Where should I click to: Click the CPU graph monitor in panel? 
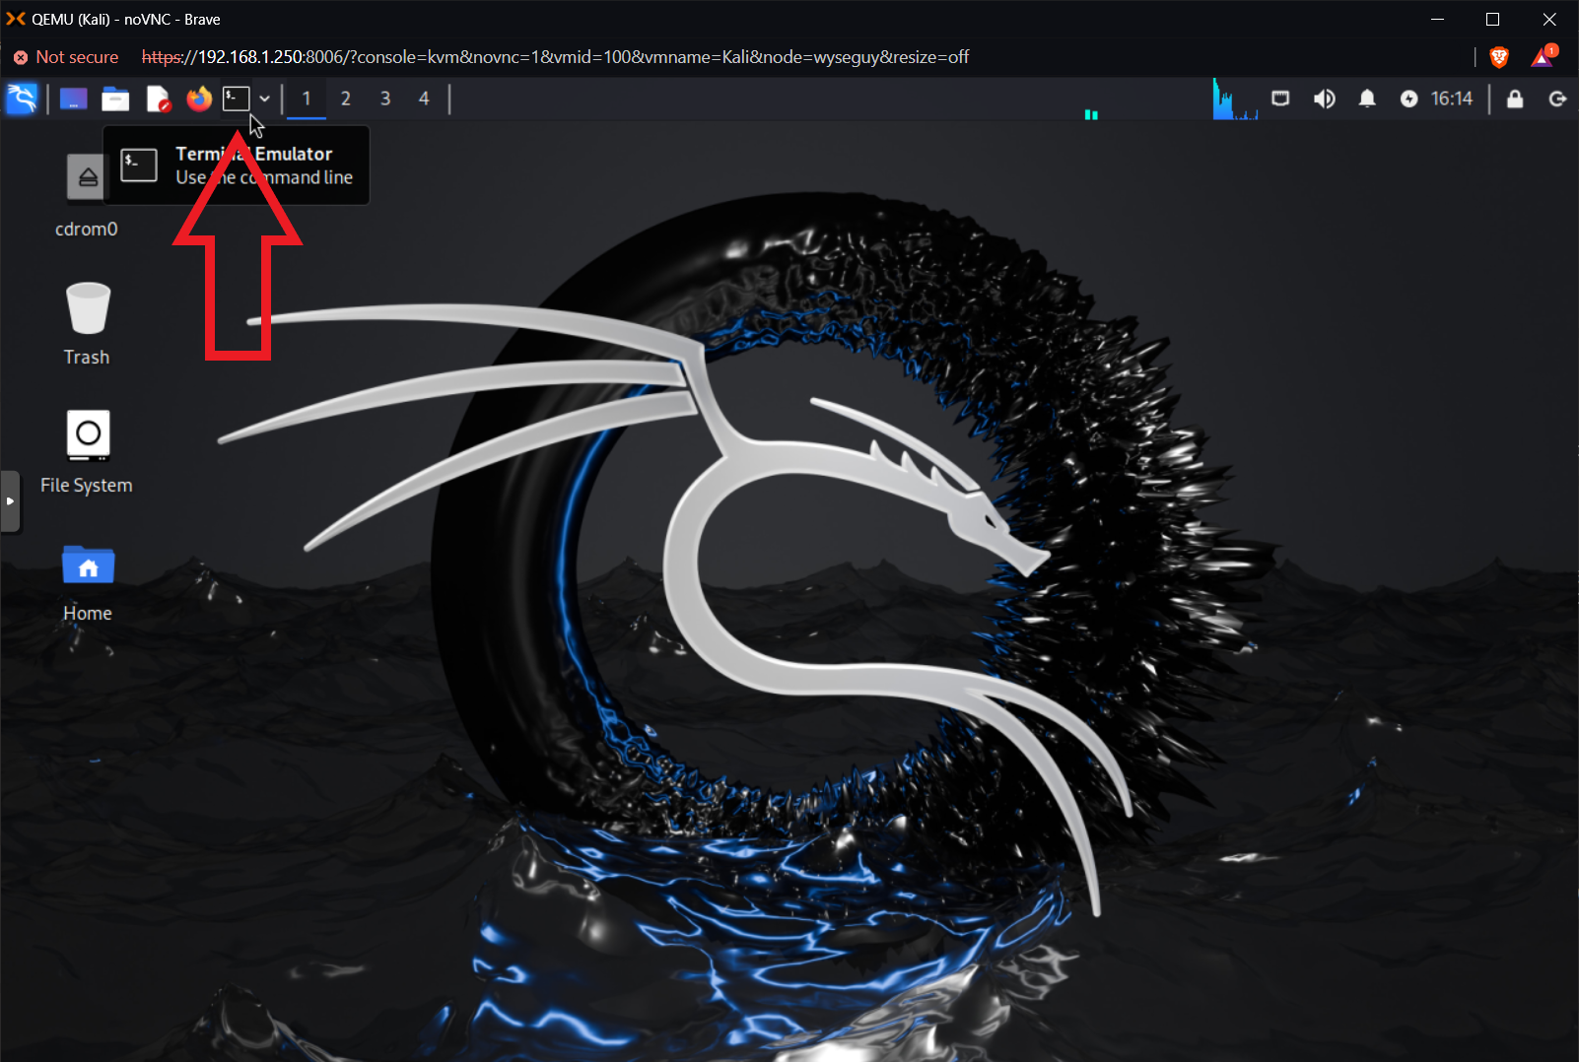click(x=1235, y=99)
